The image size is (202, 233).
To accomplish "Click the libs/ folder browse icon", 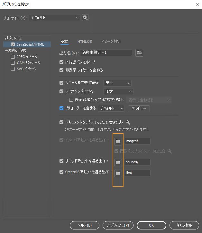I will pos(118,173).
